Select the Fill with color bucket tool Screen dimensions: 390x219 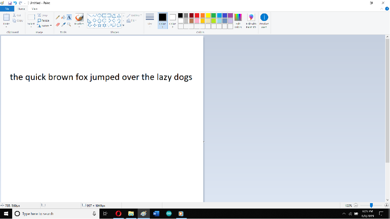tap(64, 17)
